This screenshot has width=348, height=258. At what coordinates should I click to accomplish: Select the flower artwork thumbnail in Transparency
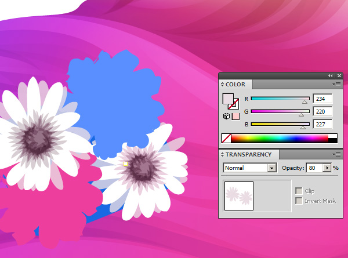click(239, 196)
